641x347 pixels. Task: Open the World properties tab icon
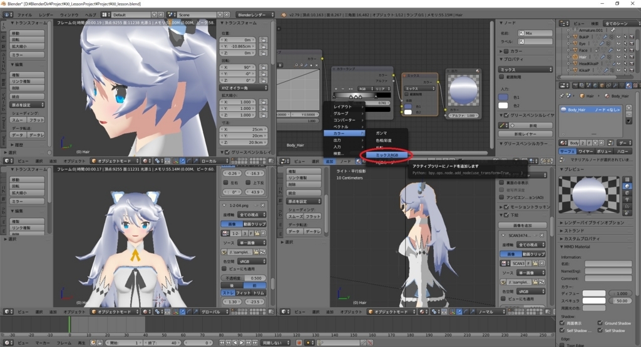pyautogui.click(x=595, y=86)
